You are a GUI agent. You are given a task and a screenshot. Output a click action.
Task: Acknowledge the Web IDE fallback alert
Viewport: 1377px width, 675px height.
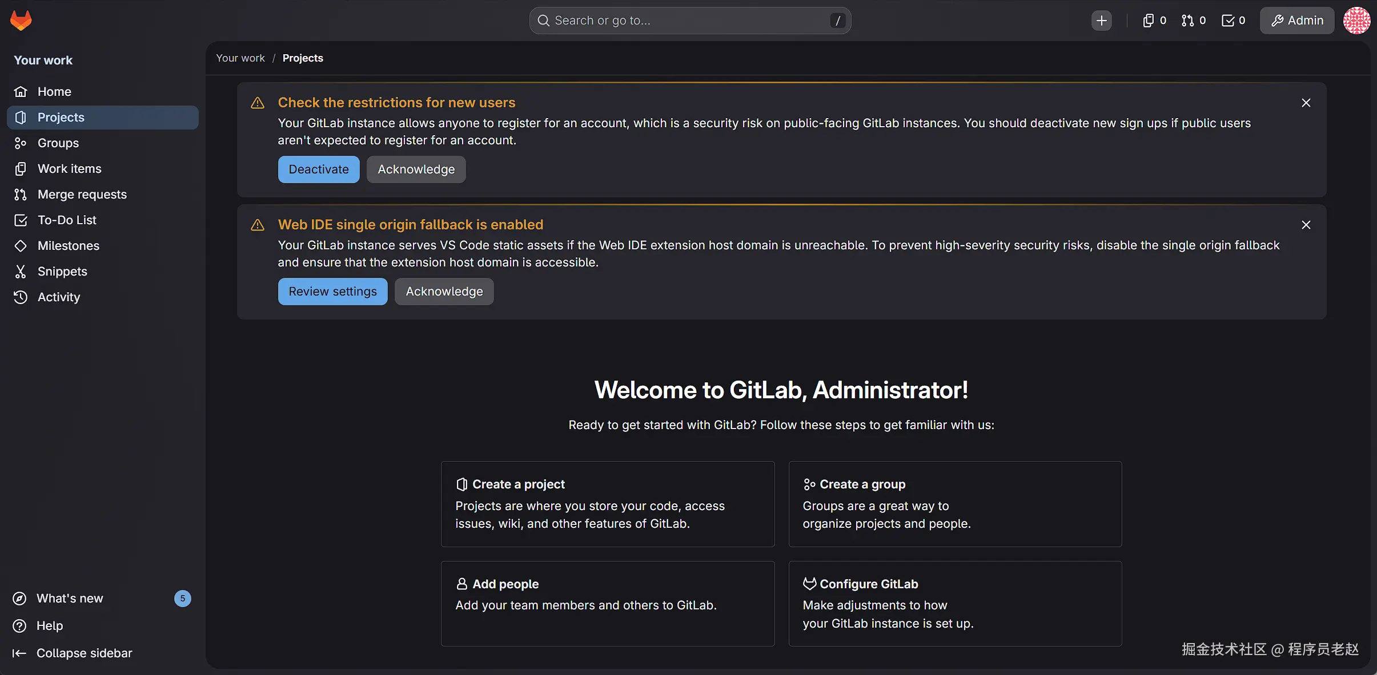click(x=444, y=292)
